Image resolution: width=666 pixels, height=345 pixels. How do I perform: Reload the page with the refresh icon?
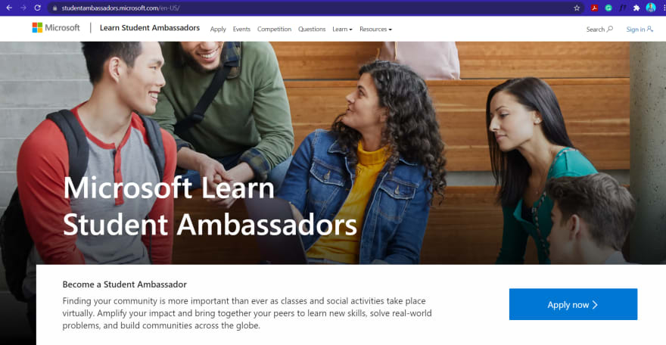[37, 8]
